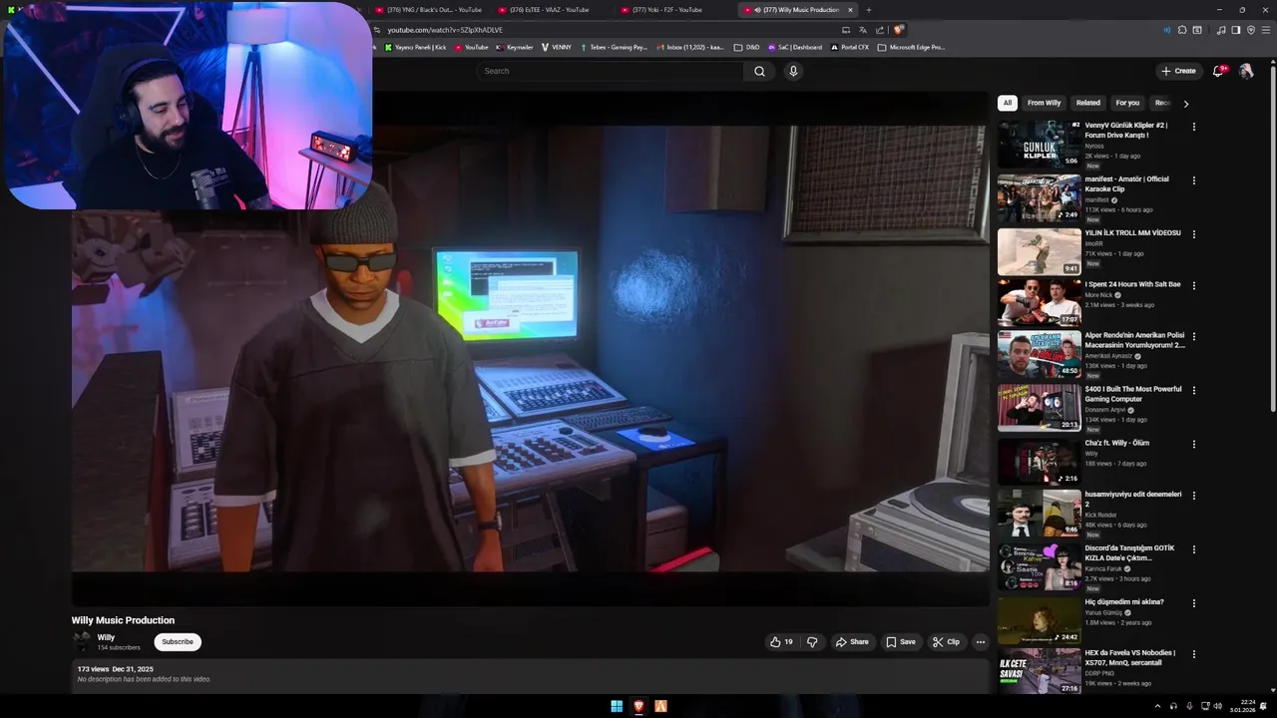1277x718 pixels.
Task: Open the Hiç düşmedim mi aklına? thumbnail
Action: 1039,619
